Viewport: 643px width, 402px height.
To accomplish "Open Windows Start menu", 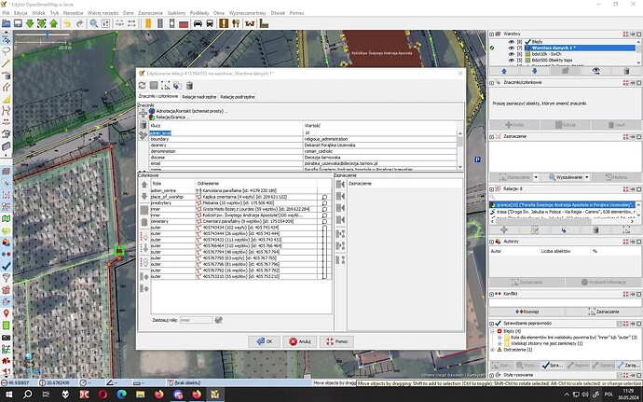I will (x=8, y=395).
